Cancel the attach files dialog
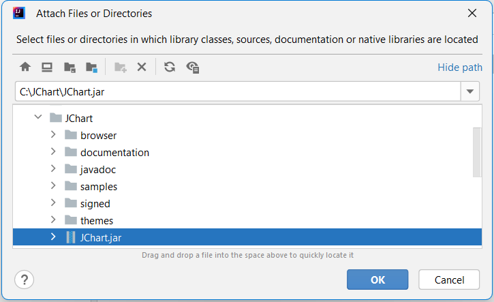The image size is (494, 302). (x=449, y=280)
